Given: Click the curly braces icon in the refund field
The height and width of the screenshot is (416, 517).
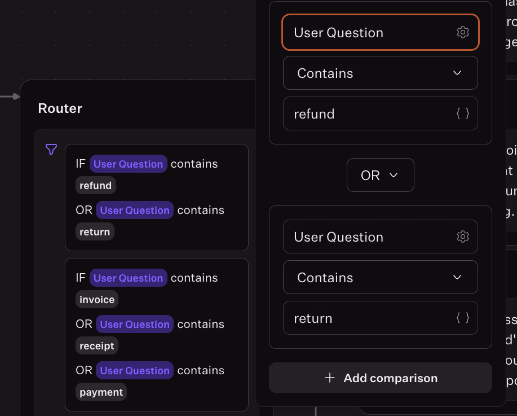Looking at the screenshot, I should [x=462, y=114].
